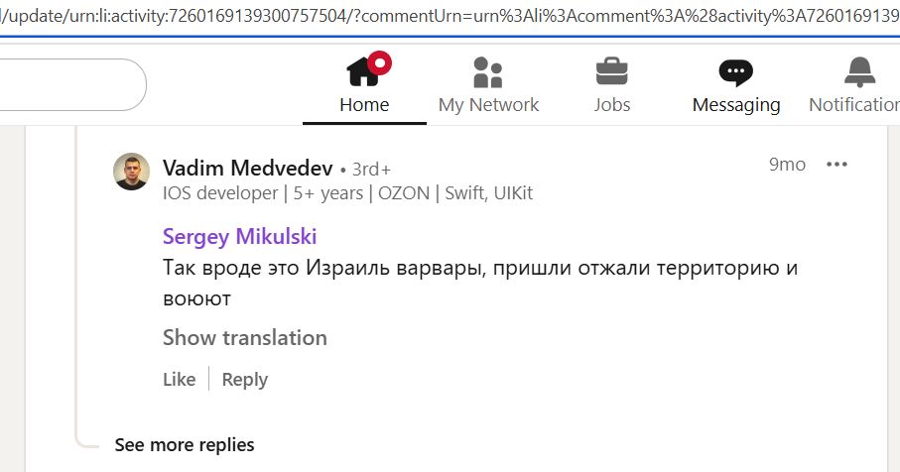Click the red notification badge on Home

(x=380, y=62)
